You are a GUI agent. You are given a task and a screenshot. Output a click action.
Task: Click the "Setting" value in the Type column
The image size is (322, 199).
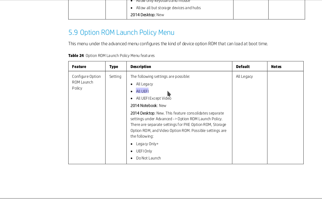115,77
